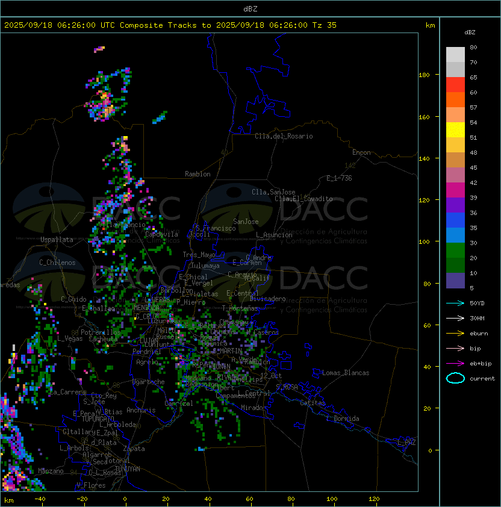Screen dimensions: 501x507
Task: Click the Potrerillos map label
Action: tap(101, 332)
